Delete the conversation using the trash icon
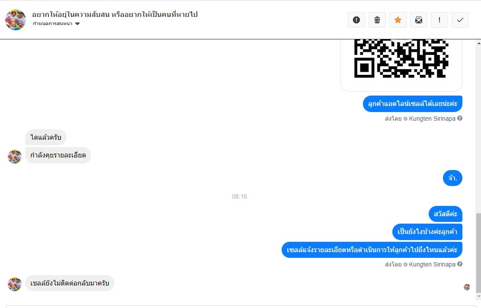481x308 pixels. (377, 20)
